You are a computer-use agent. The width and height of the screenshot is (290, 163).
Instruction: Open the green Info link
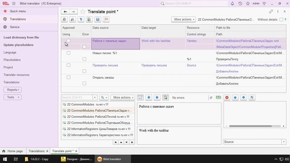click(x=218, y=97)
